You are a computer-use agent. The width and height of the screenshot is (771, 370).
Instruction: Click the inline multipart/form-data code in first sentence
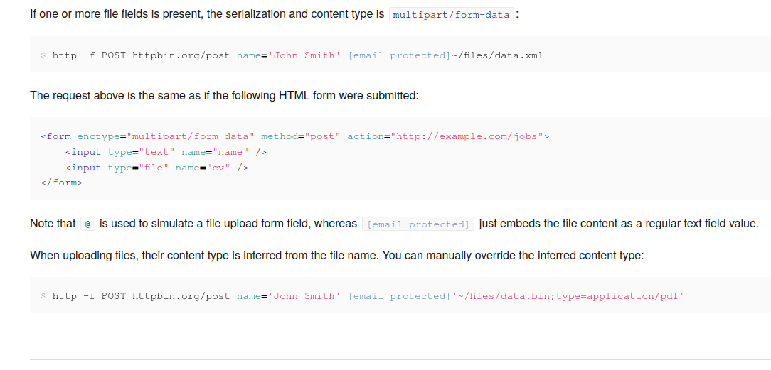(x=452, y=15)
